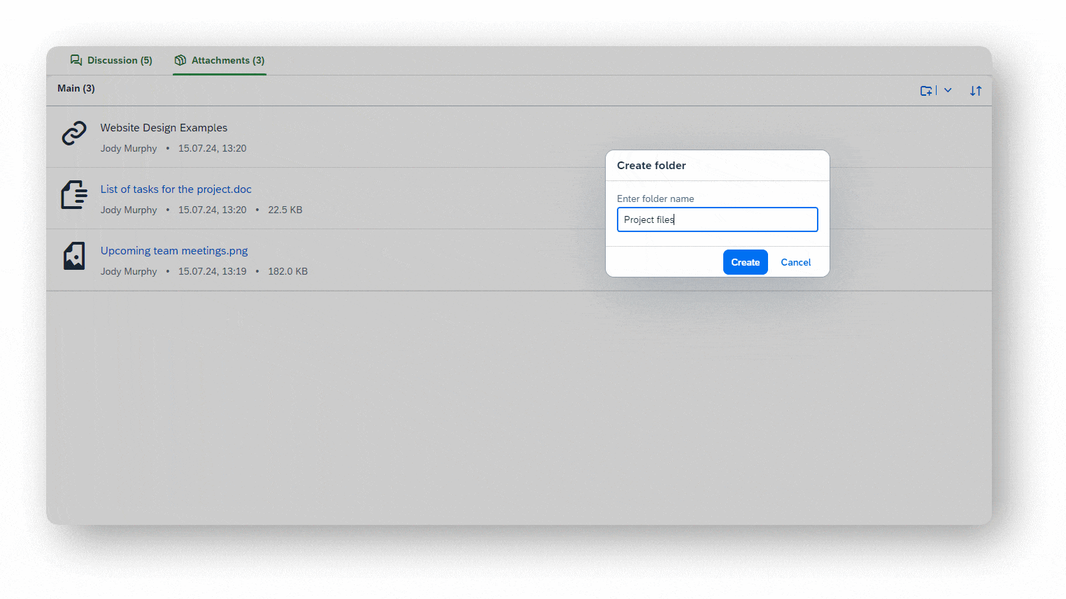
Task: Click the document icon for project.doc
Action: (x=74, y=195)
